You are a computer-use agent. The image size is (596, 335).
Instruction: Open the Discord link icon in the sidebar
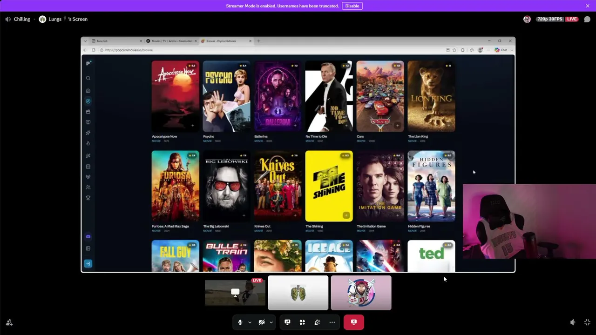click(x=88, y=236)
